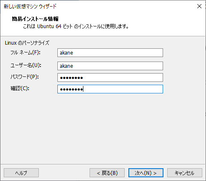Click the ユーザー名(U): label
Viewport: 206px width, 181px height.
click(x=26, y=65)
